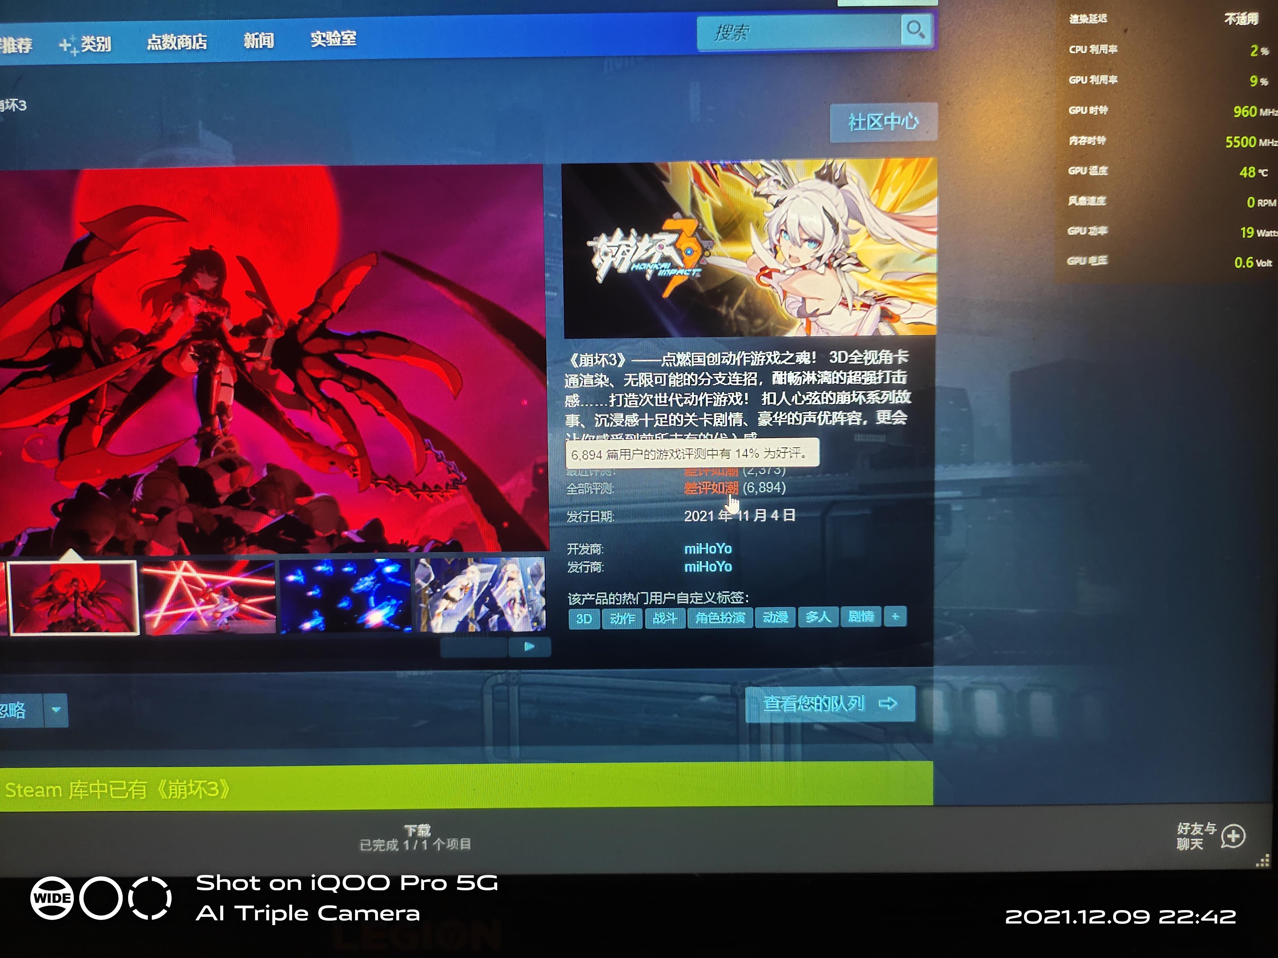The image size is (1278, 958).
Task: Click the window resize grip icon
Action: point(1263,861)
